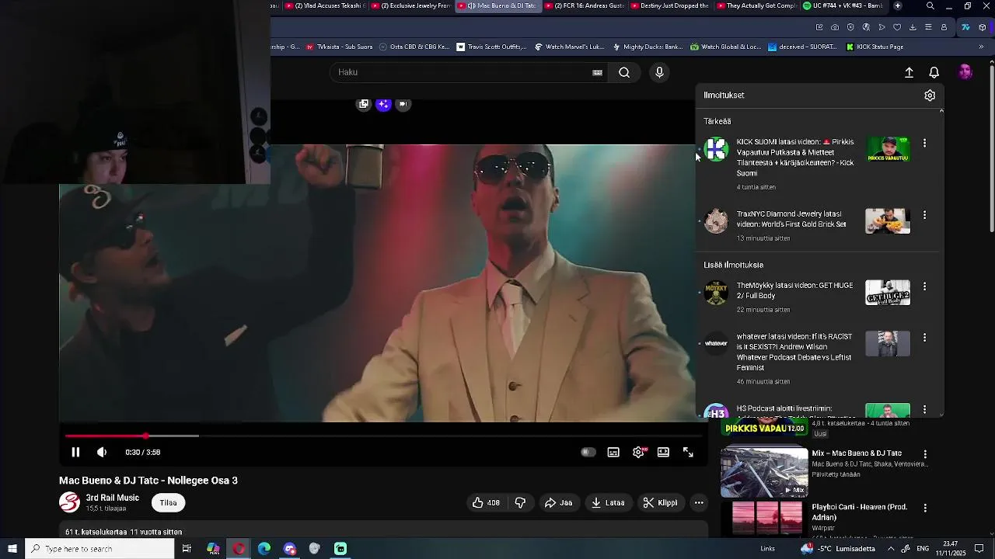Start voice search with microphone icon
Image resolution: width=995 pixels, height=559 pixels.
(659, 72)
